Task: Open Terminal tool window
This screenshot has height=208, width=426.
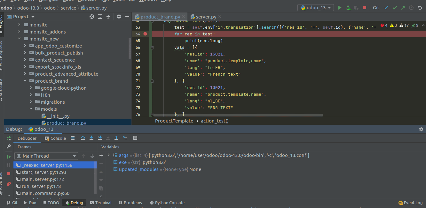Action: 100,203
